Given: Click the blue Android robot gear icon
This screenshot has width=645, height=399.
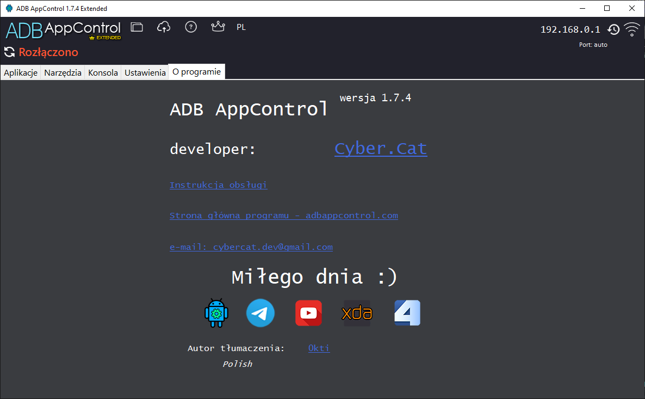Looking at the screenshot, I should [x=216, y=313].
